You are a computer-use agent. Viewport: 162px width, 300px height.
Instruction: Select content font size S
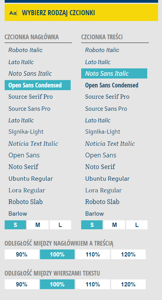[x=92, y=225]
